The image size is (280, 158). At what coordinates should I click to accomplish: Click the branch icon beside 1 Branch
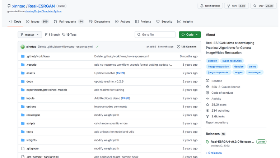pyautogui.click(x=46, y=35)
